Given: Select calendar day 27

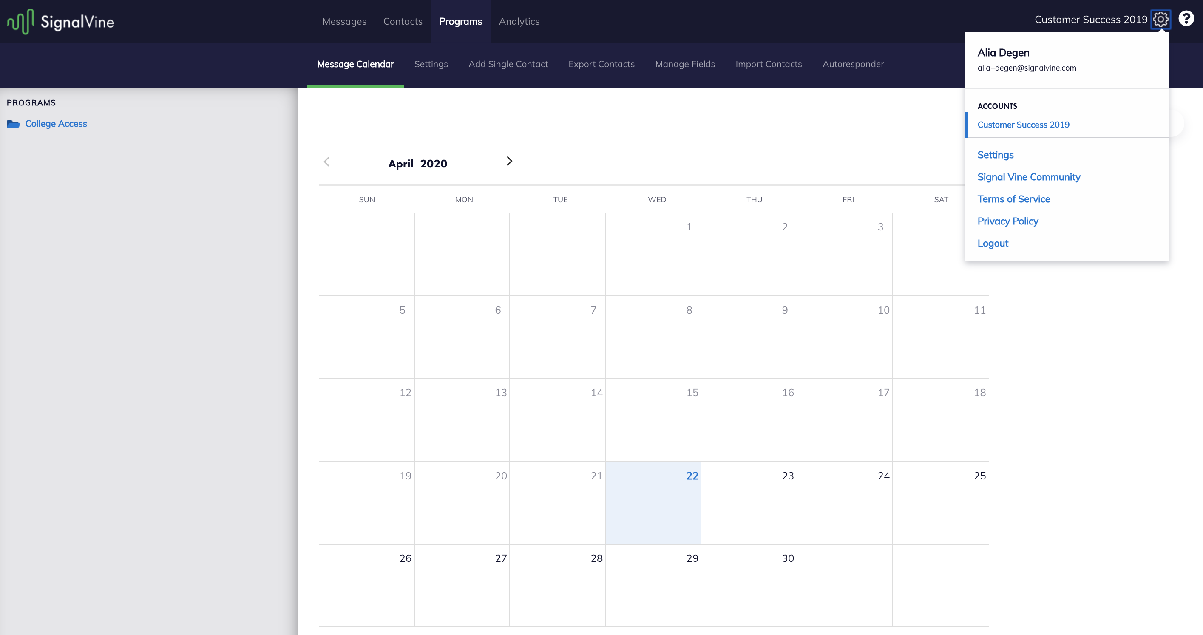Looking at the screenshot, I should [462, 586].
